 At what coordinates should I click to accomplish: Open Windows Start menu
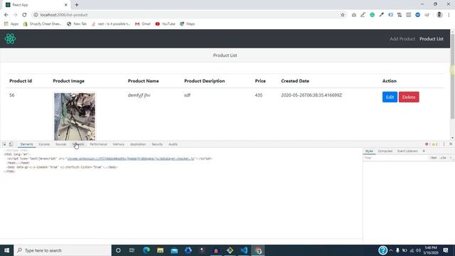pos(6,250)
